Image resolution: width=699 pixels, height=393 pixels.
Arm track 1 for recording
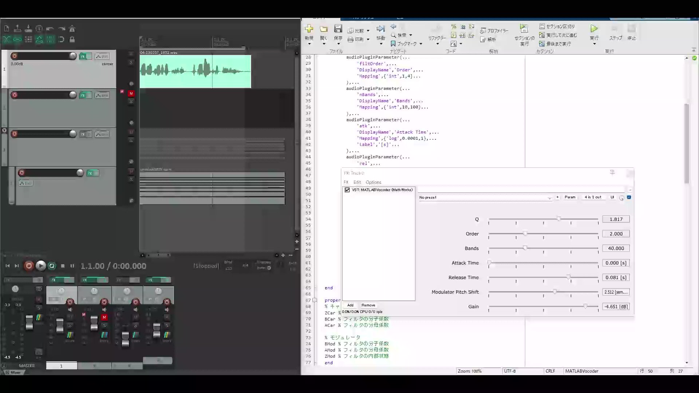(x=14, y=56)
